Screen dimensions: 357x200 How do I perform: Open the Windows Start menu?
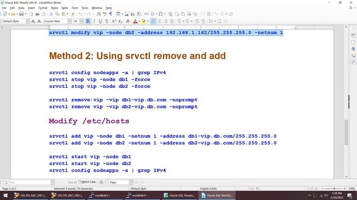(5, 196)
